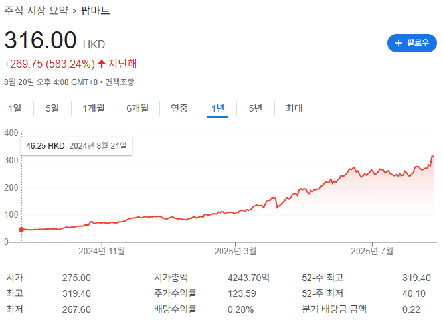Click the 52-주 최저 value 40.10
The image size is (443, 322).
pyautogui.click(x=414, y=293)
